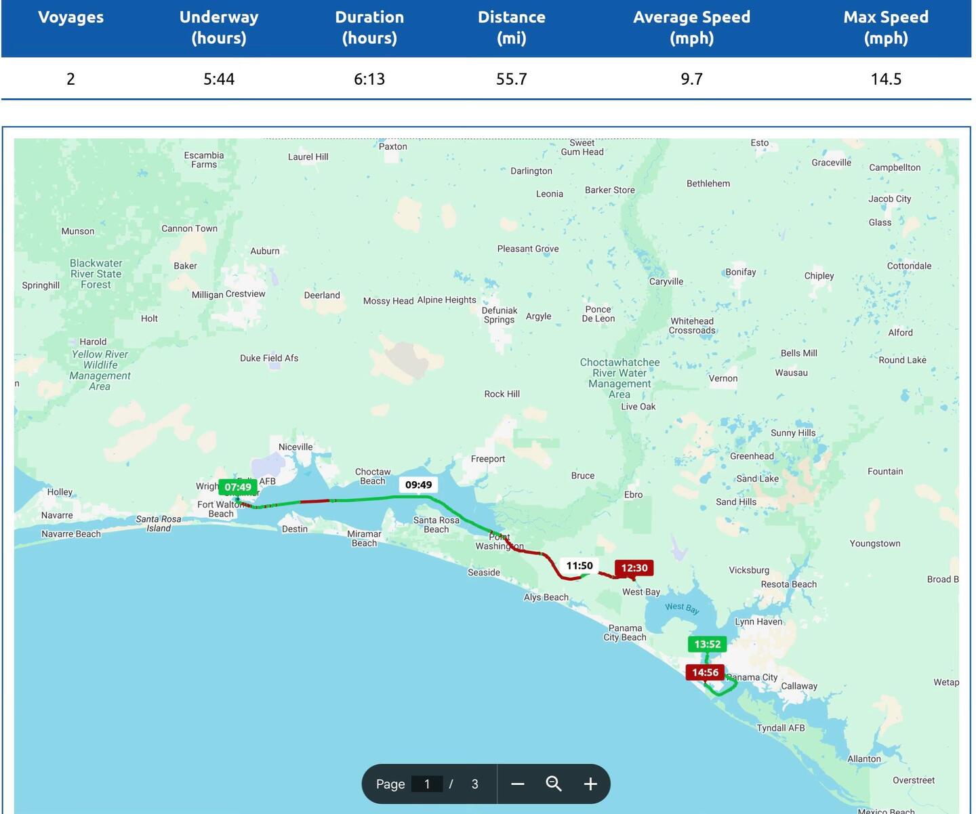Click the 07:49 green start marker

pyautogui.click(x=237, y=487)
